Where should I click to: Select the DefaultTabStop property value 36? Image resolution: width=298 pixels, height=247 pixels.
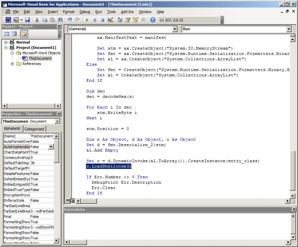pos(42,163)
